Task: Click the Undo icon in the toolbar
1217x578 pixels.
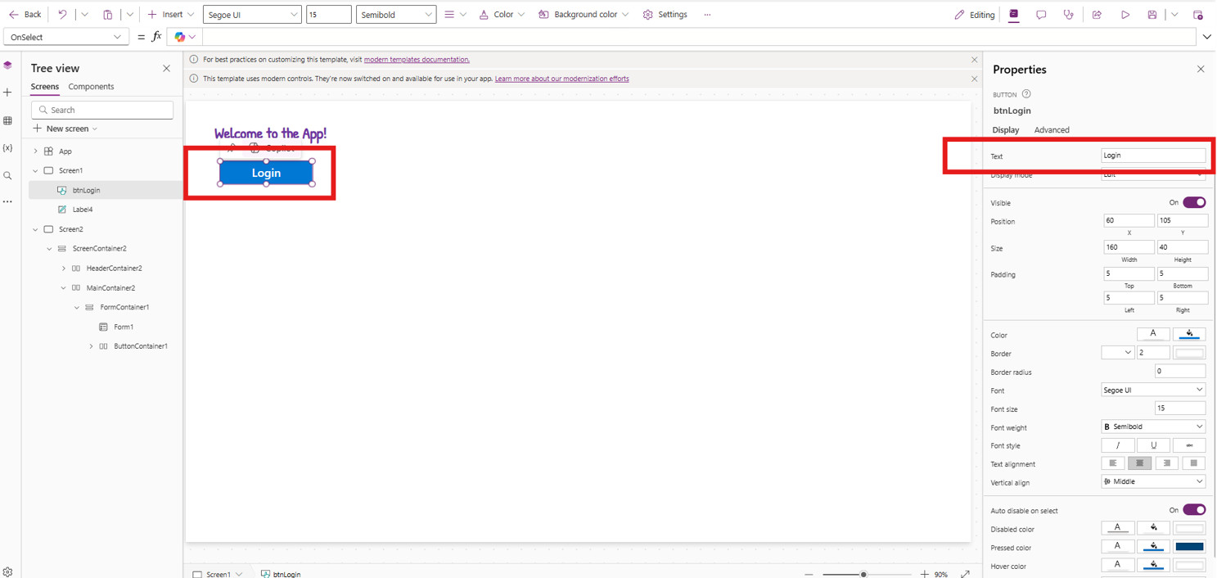Action: (x=62, y=15)
